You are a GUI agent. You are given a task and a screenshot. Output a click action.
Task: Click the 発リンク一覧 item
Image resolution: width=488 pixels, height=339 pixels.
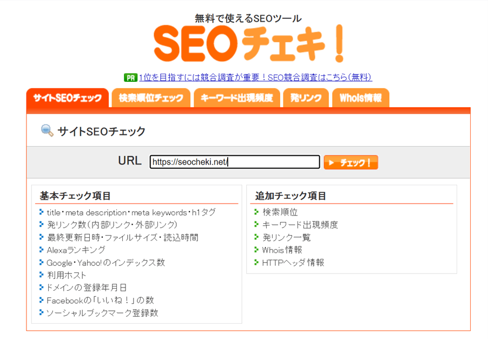pos(286,237)
